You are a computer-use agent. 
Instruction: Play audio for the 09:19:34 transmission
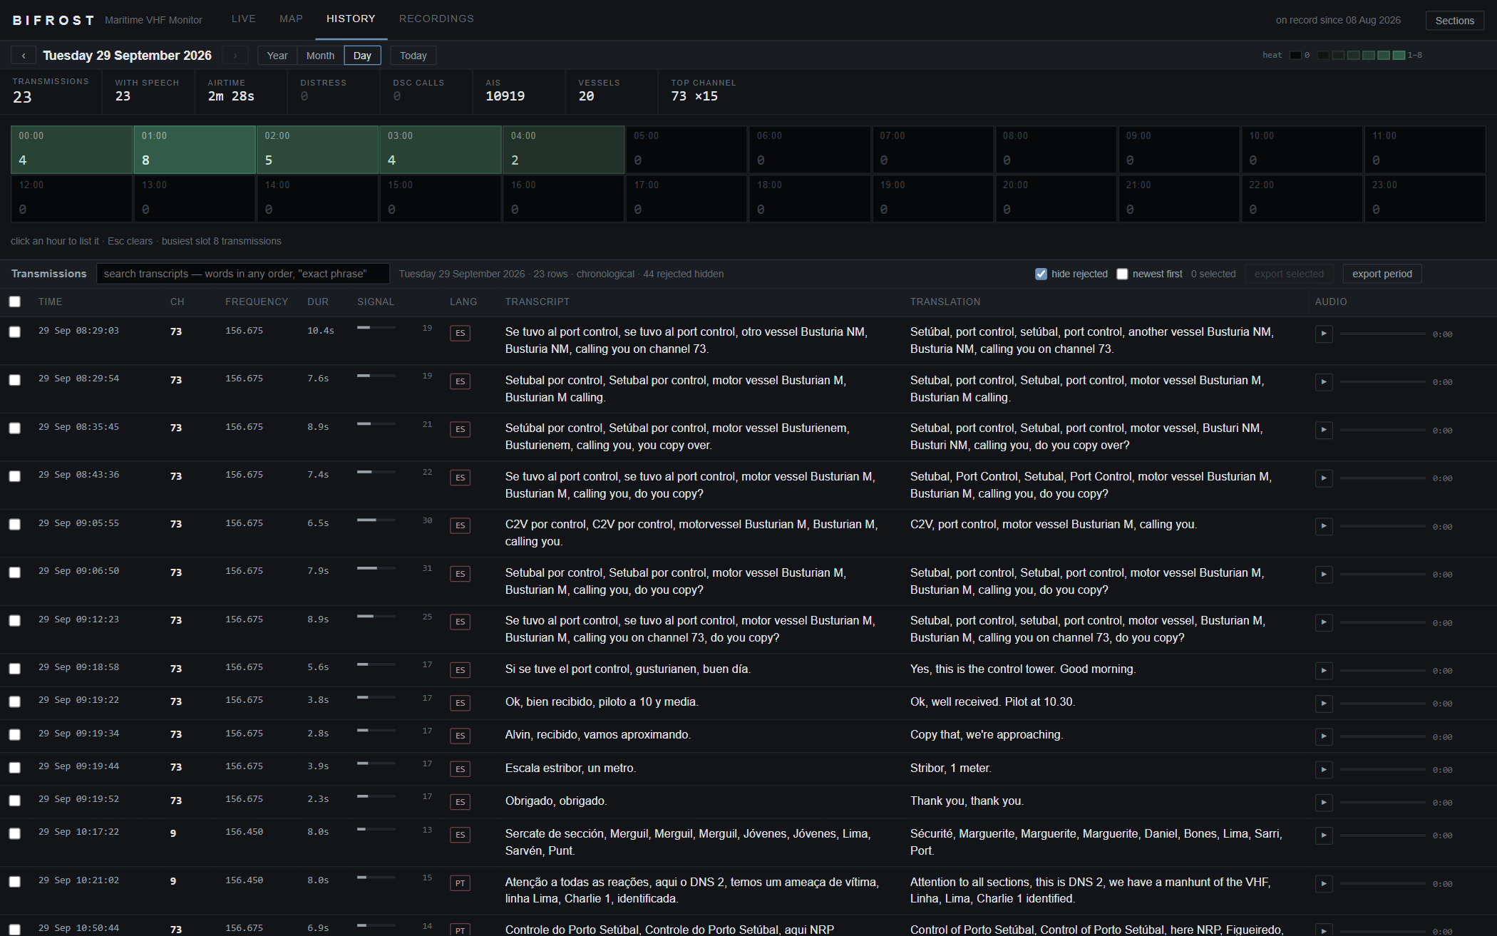[x=1324, y=736]
